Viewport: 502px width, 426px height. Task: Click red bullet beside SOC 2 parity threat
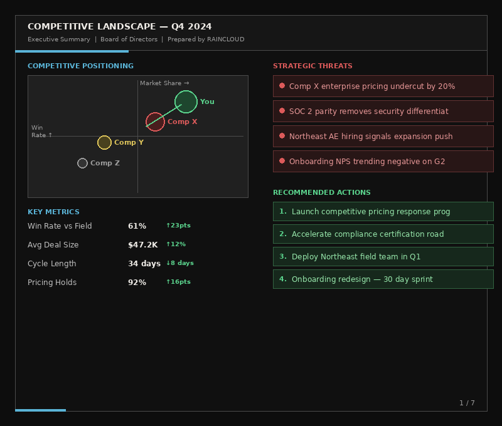coord(282,111)
